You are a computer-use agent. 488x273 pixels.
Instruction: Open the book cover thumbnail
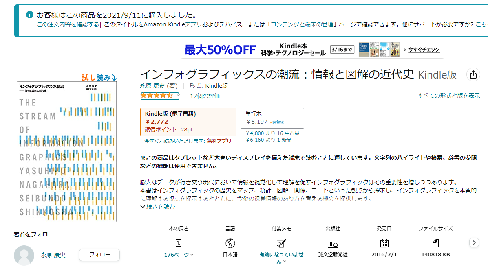point(66,152)
